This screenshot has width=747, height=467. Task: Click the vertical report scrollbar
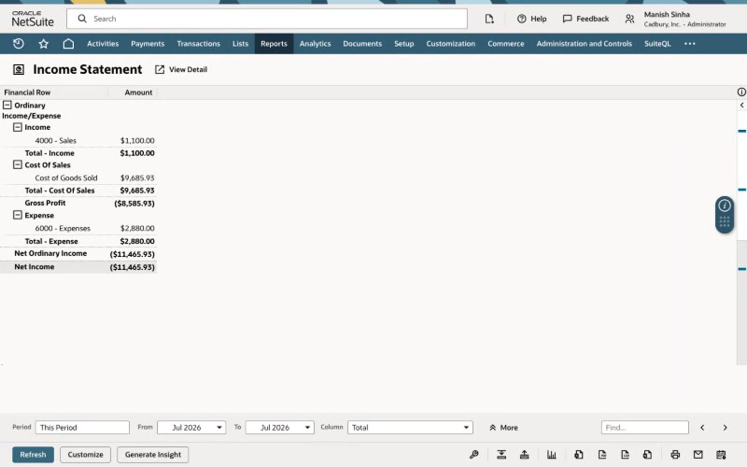point(742,233)
